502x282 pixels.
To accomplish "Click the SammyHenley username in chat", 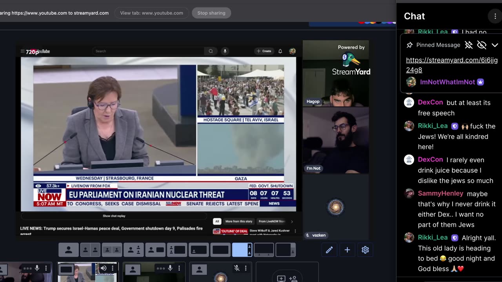I will [x=440, y=193].
